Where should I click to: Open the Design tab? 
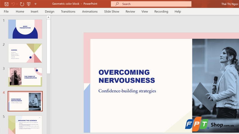[x=50, y=12]
